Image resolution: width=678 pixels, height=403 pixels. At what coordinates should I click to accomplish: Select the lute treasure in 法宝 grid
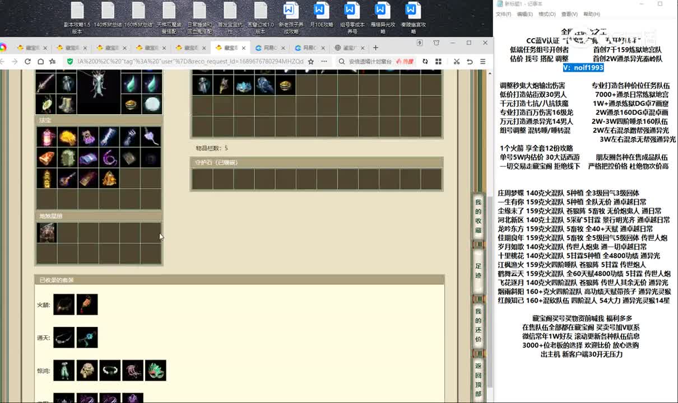(x=67, y=179)
